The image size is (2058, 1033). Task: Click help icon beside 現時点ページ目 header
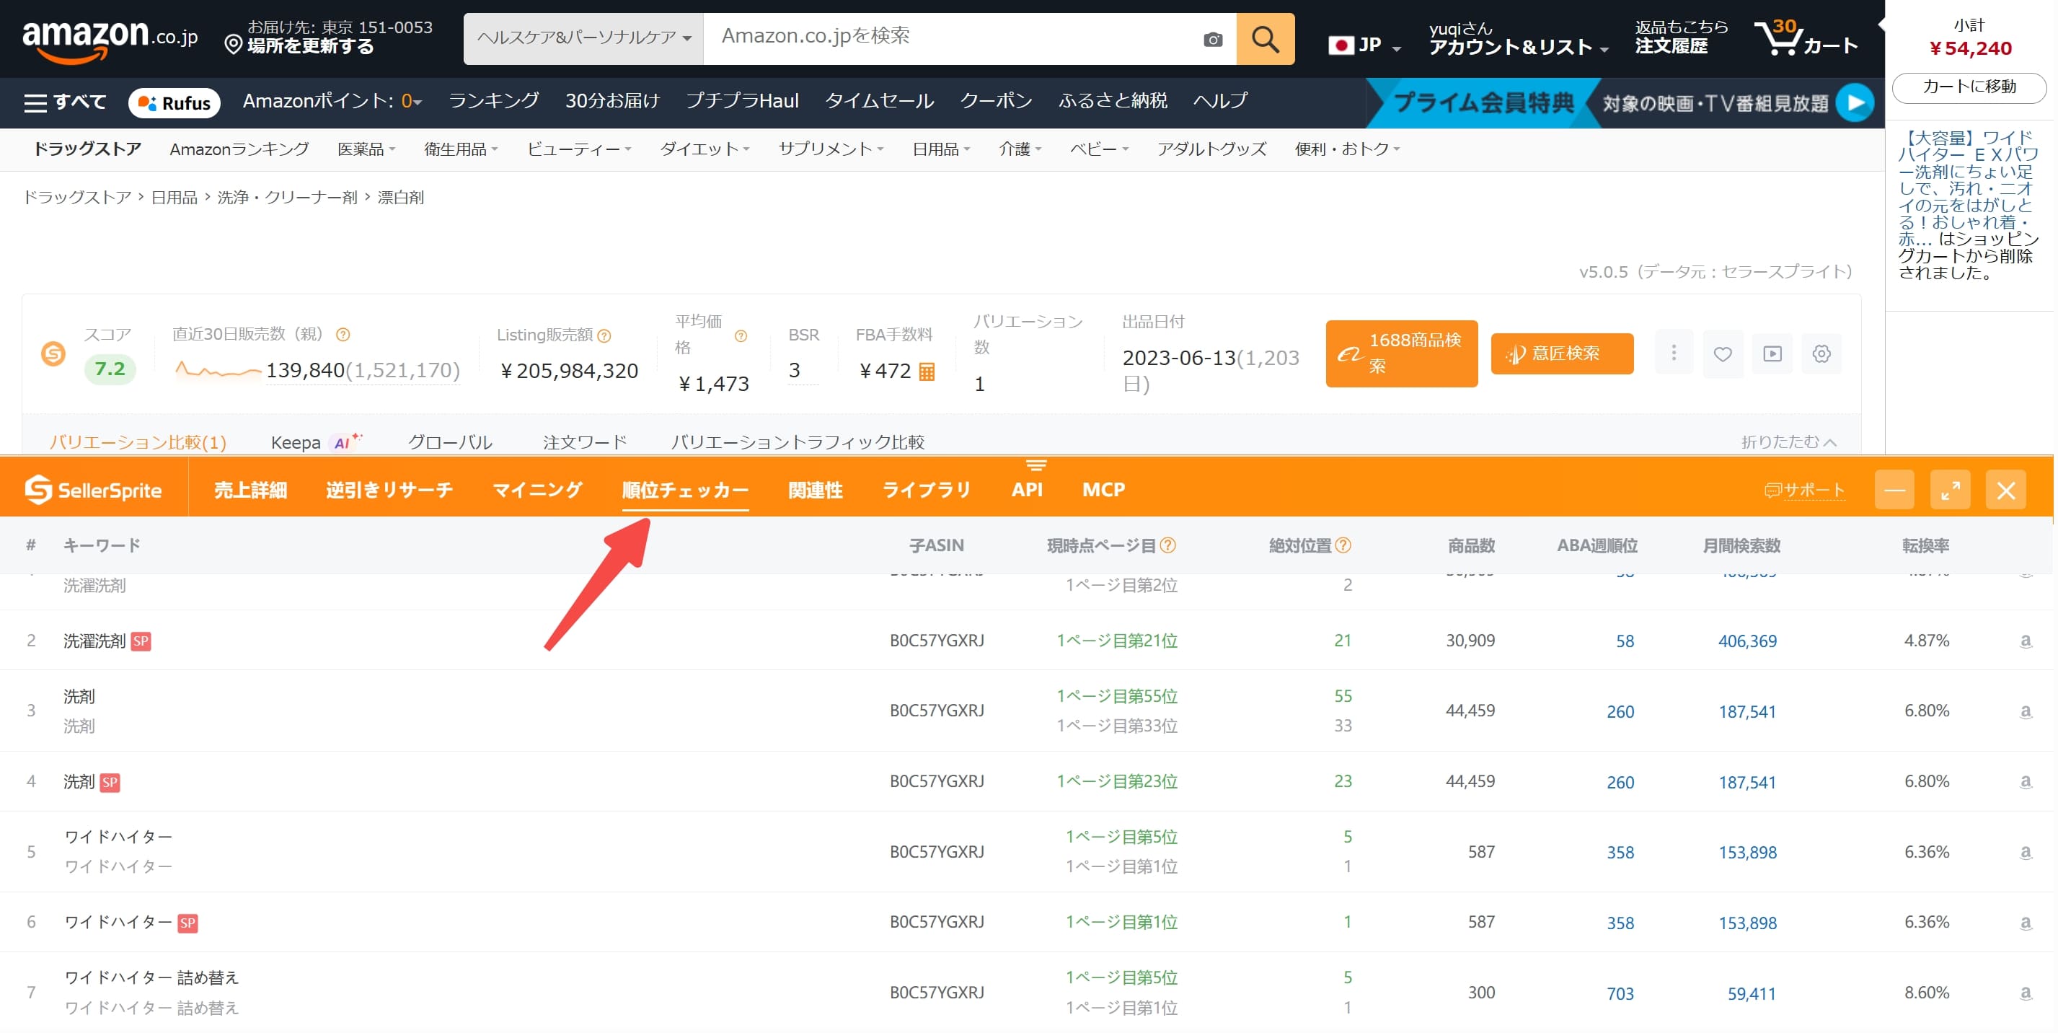tap(1170, 545)
